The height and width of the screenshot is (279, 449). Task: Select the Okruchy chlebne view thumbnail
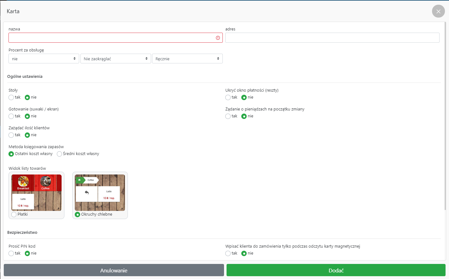pyautogui.click(x=100, y=192)
